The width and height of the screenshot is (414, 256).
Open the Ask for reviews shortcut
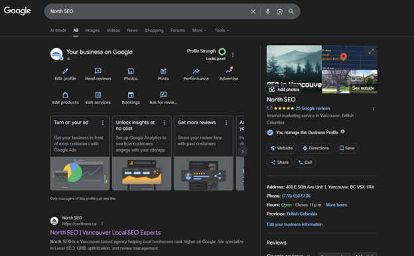[x=163, y=98]
